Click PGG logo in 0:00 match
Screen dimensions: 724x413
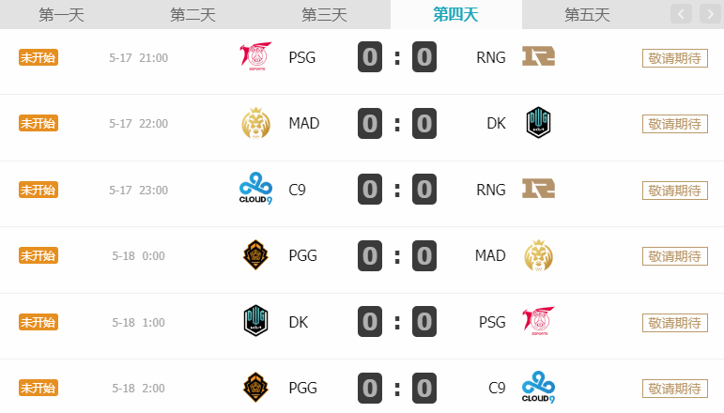(255, 255)
